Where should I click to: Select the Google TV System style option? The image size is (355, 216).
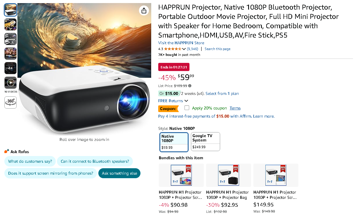coord(205,141)
